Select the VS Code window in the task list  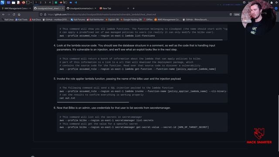pyautogui.click(x=76, y=3)
